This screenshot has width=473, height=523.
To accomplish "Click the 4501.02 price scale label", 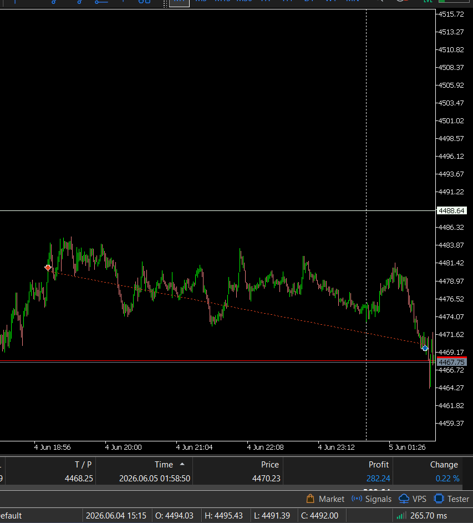I will point(451,120).
